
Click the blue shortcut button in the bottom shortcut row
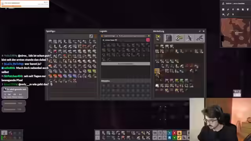[x=169, y=137]
